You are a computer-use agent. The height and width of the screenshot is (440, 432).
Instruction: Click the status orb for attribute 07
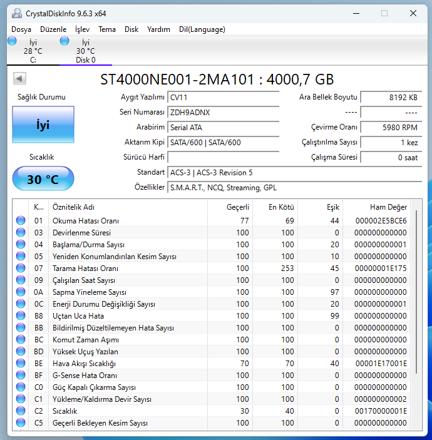click(x=21, y=268)
